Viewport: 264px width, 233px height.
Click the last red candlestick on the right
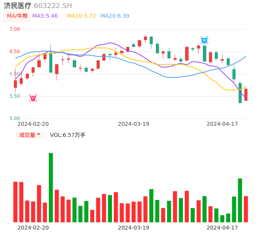point(246,95)
